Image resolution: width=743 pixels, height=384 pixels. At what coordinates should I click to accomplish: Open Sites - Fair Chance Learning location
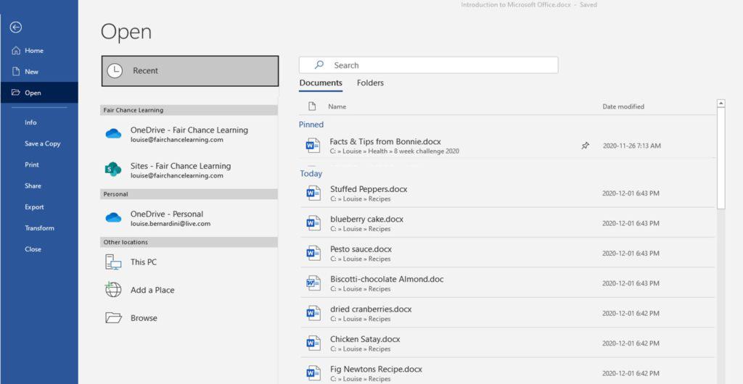(x=189, y=170)
